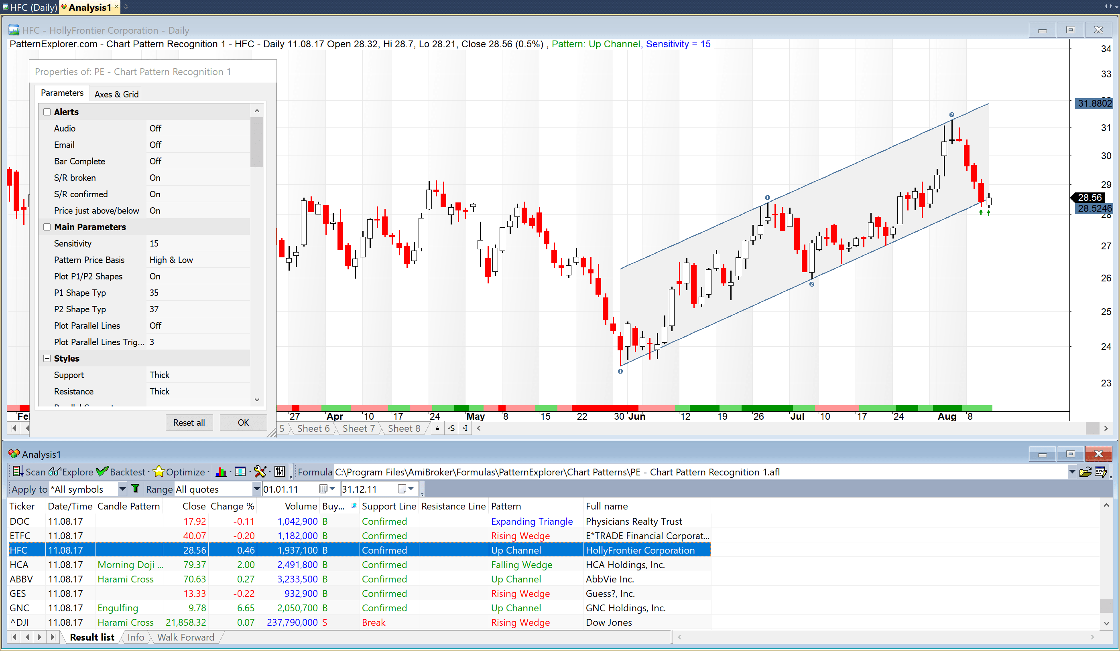Open the Report bar-chart icon
The image size is (1120, 651).
pyautogui.click(x=221, y=471)
